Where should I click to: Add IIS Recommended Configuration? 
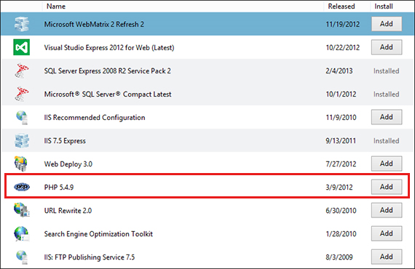coord(387,117)
